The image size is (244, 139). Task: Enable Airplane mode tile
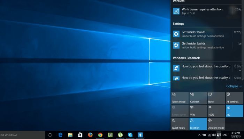(216, 124)
